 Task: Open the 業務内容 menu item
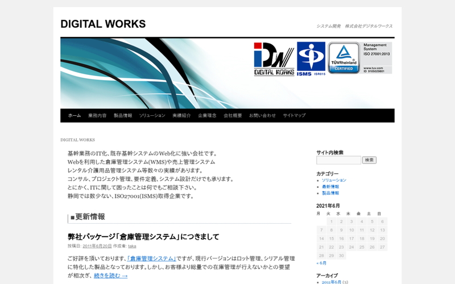[x=97, y=115]
